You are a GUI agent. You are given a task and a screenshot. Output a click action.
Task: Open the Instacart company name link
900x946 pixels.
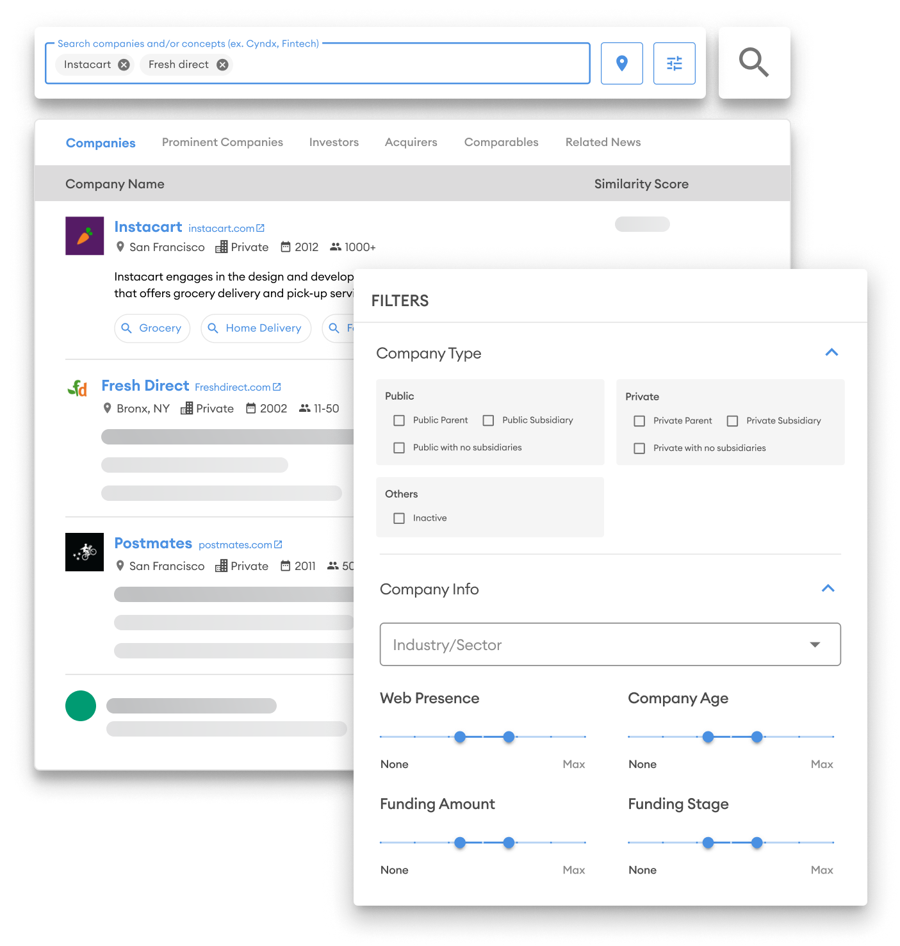pos(148,227)
